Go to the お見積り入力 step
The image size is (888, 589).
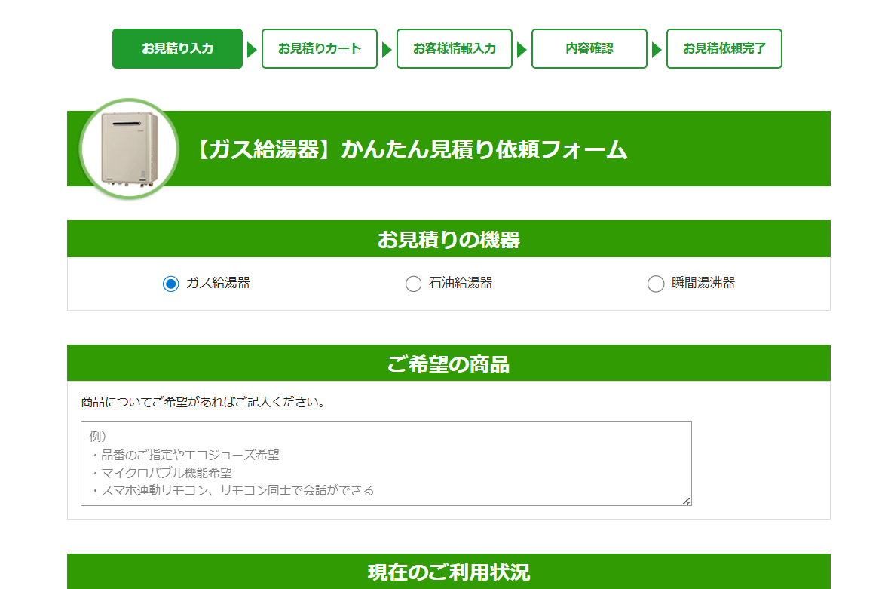click(177, 49)
